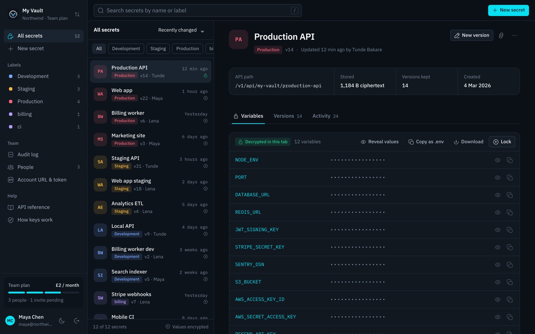Click the Lock button
Image resolution: width=535 pixels, height=334 pixels.
(502, 142)
